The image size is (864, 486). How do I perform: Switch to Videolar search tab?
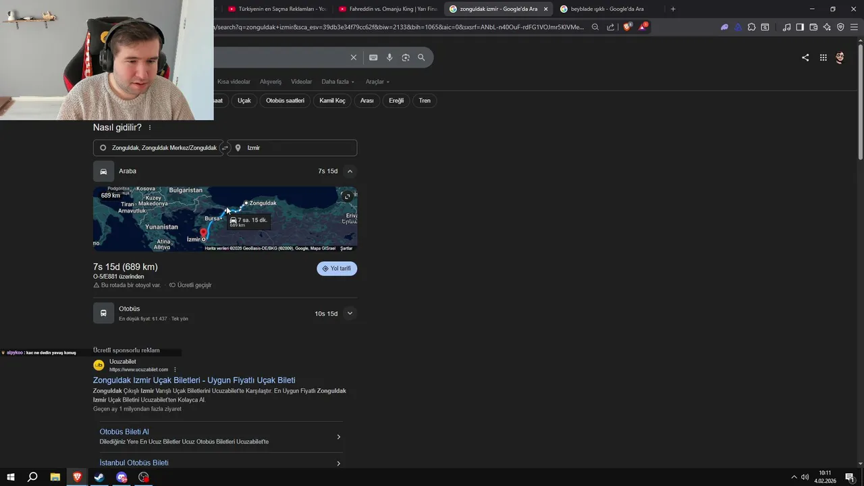[302, 82]
